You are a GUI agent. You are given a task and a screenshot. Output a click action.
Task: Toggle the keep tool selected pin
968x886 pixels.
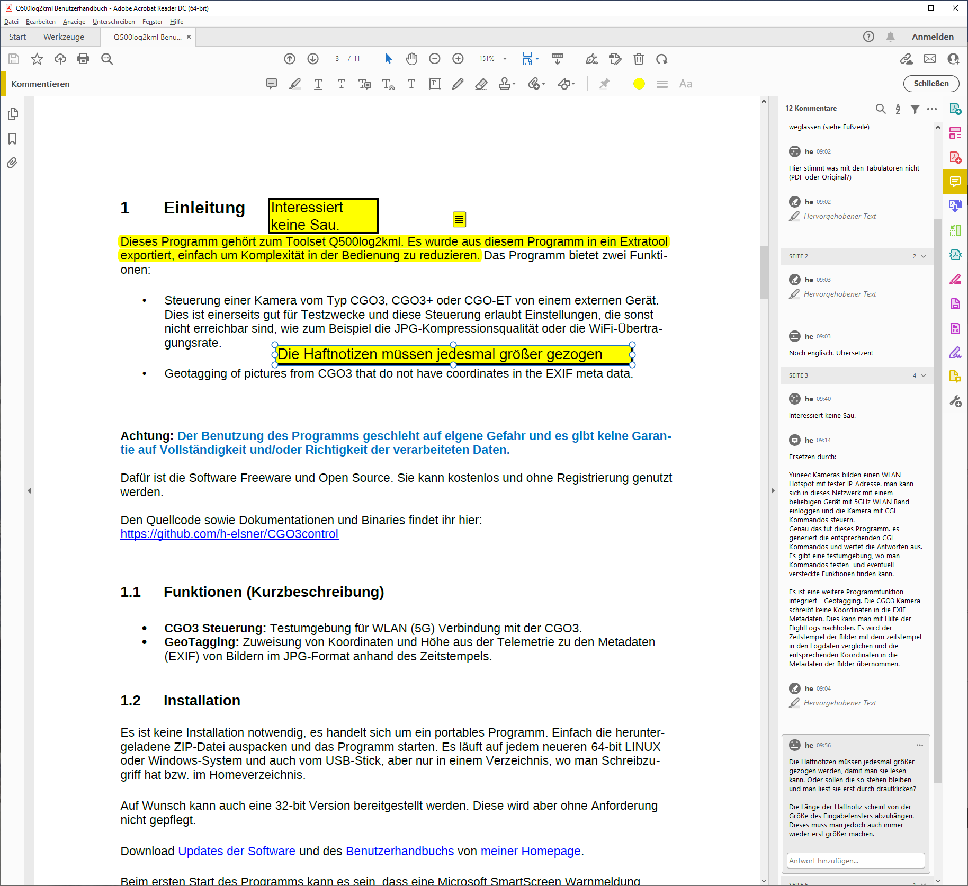(x=604, y=84)
